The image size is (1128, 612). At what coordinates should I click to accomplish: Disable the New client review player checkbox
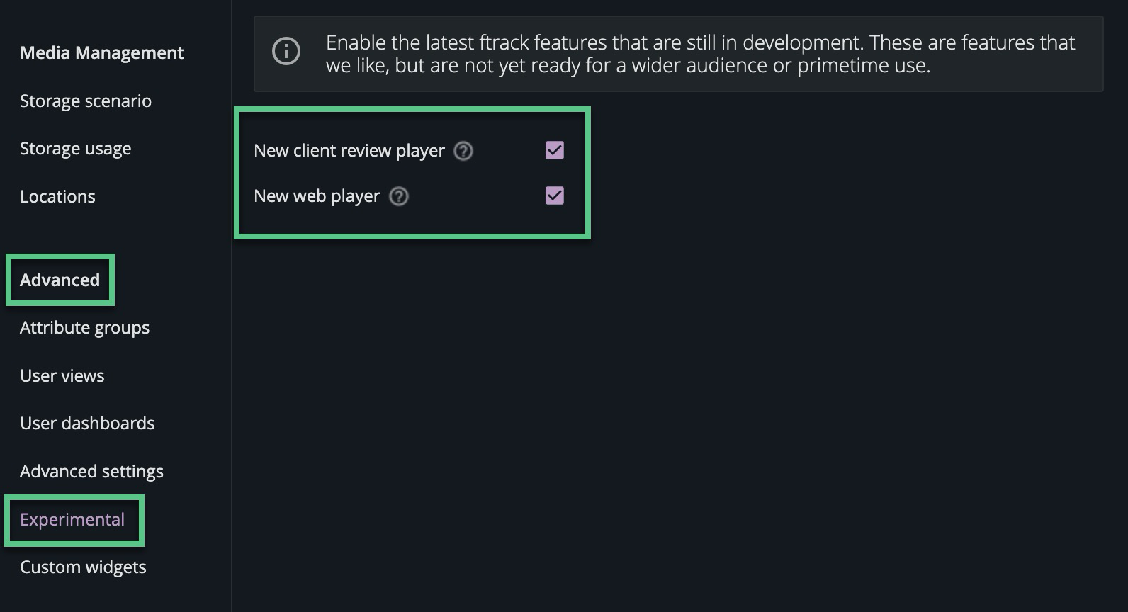555,150
